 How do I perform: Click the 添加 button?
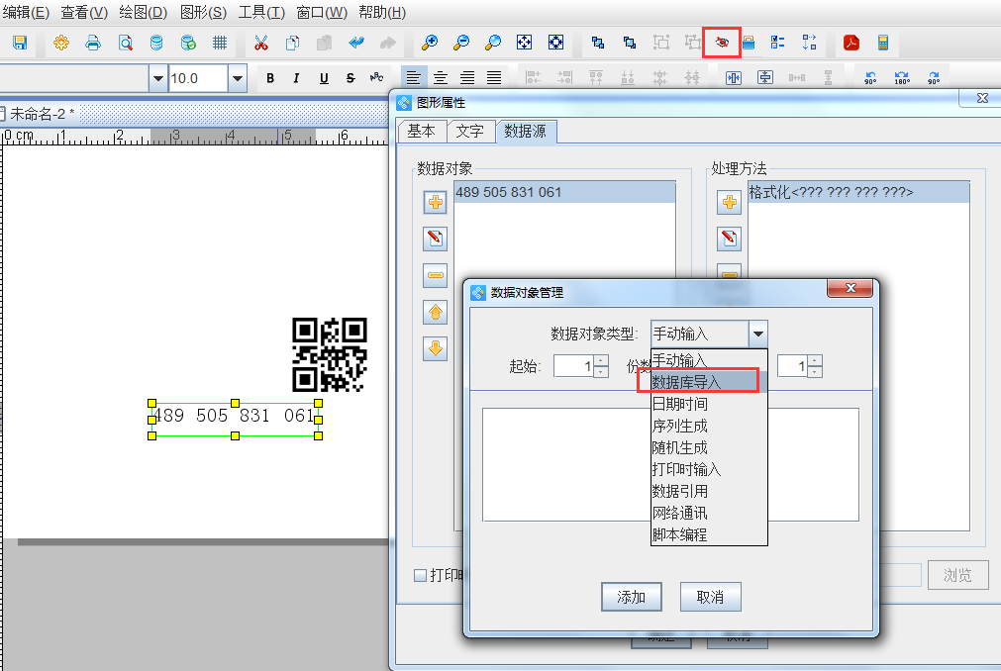tap(631, 597)
